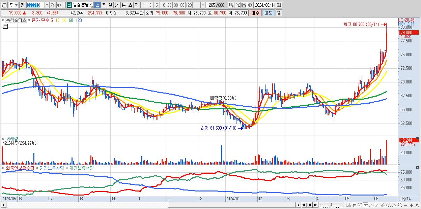This screenshot has width=421, height=209.
Task: Open the interval dropdown after 120
Action: coord(203,5)
